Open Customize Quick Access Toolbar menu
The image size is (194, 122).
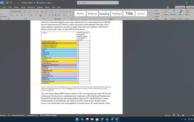point(18,3)
